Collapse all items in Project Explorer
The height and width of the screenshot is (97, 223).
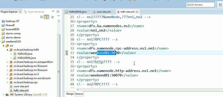pyautogui.click(x=41, y=17)
